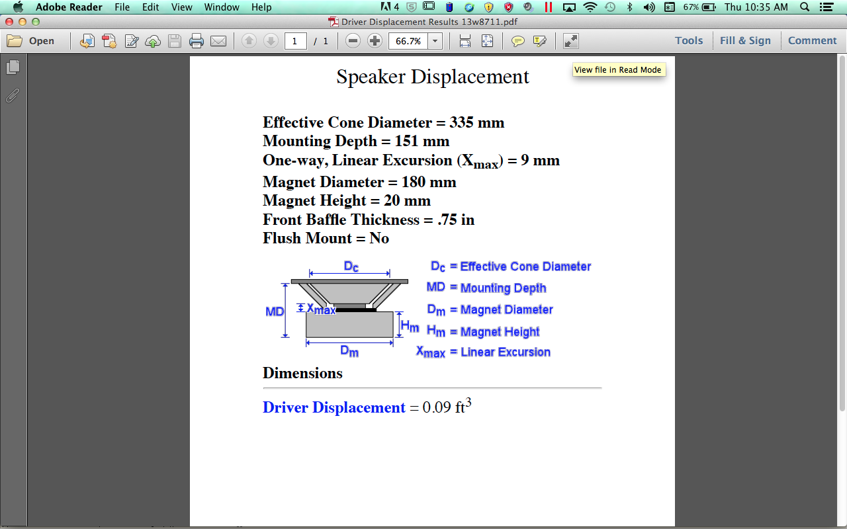Viewport: 847px width, 529px height.
Task: Click 'Flush Mount = No' text
Action: 326,238
